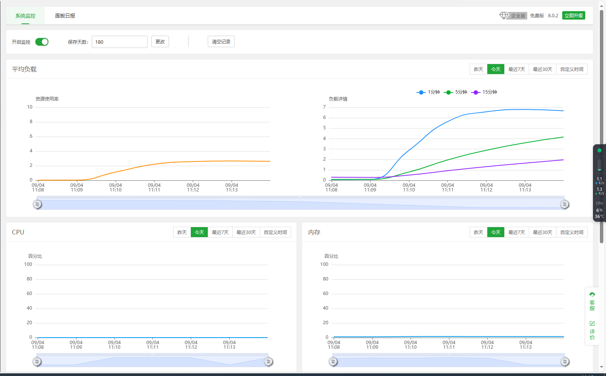
Task: Select 昨天 in 平均负载 panel
Action: point(479,69)
